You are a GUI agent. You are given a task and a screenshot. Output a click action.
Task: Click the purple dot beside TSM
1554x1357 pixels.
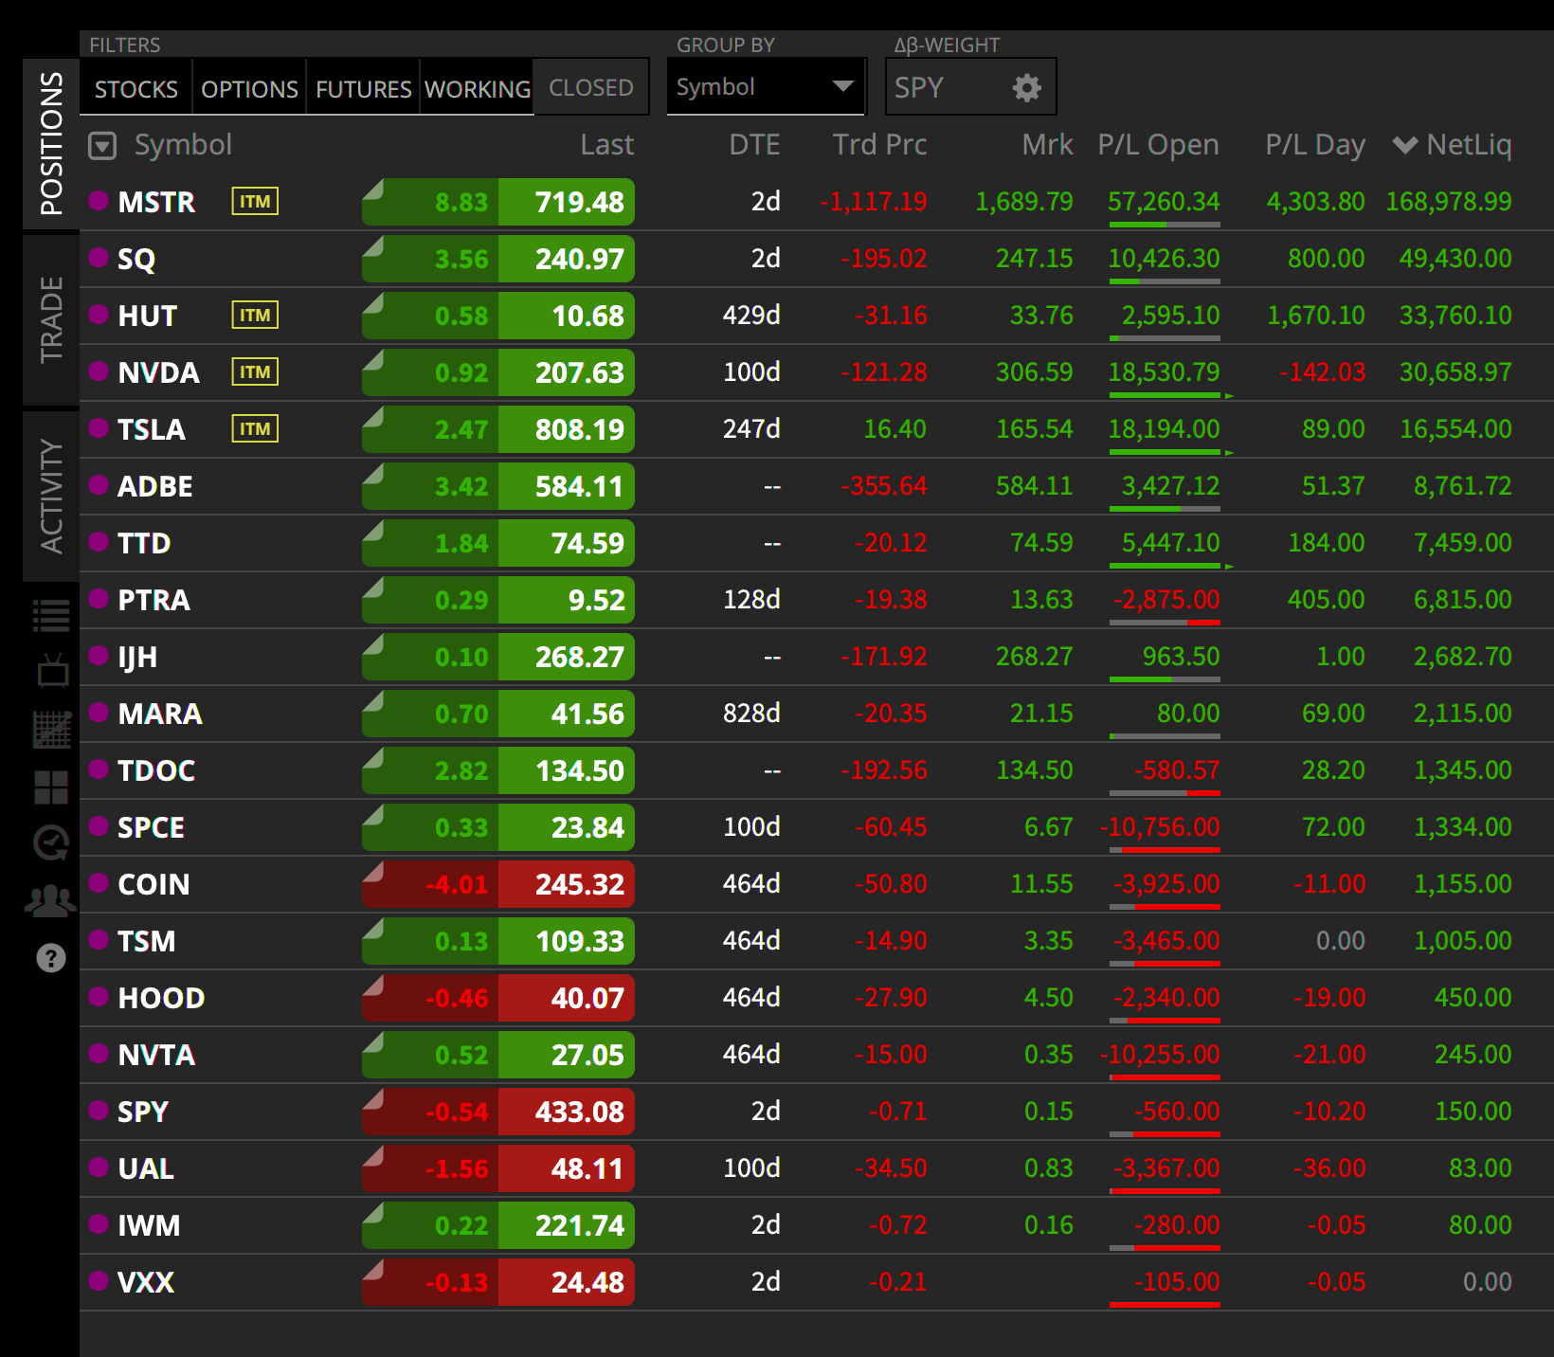tap(99, 940)
